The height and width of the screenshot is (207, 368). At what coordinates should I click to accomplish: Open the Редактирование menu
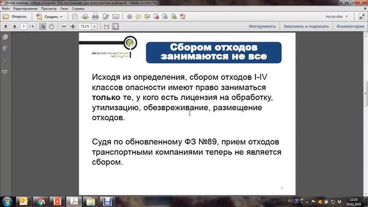(x=25, y=9)
